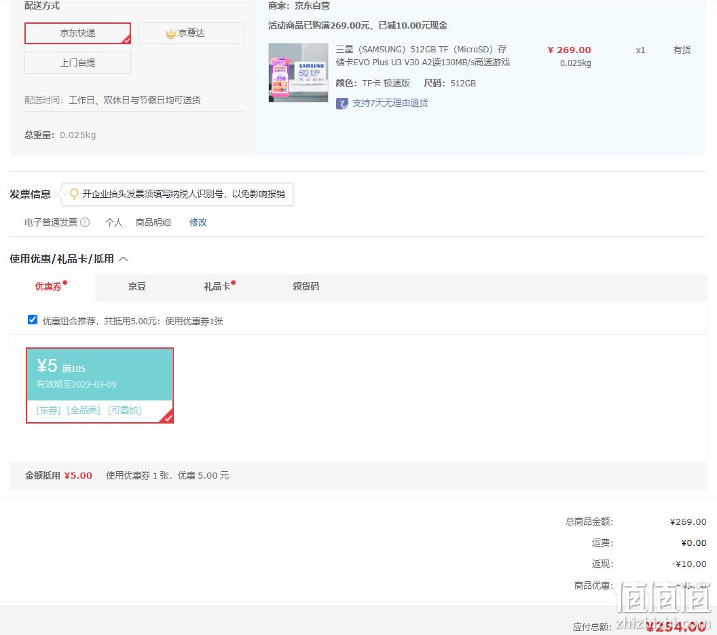Click the lightbulb tip icon in invoice notice
This screenshot has height=635, width=717.
(73, 194)
